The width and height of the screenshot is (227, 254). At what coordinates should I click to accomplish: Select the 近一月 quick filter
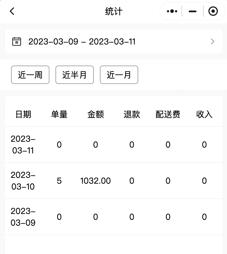[x=119, y=75]
